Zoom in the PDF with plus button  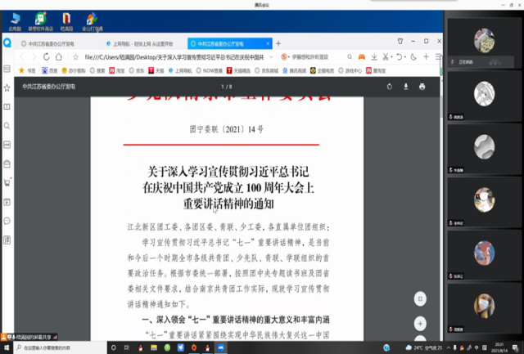[x=420, y=323]
